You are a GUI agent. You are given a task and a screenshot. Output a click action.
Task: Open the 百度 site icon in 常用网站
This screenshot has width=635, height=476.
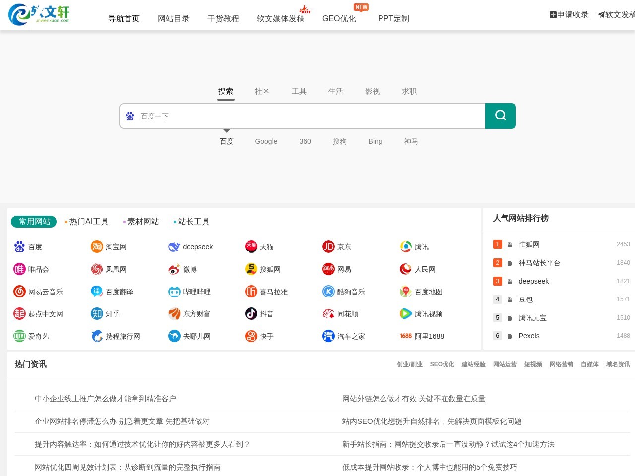tap(19, 247)
